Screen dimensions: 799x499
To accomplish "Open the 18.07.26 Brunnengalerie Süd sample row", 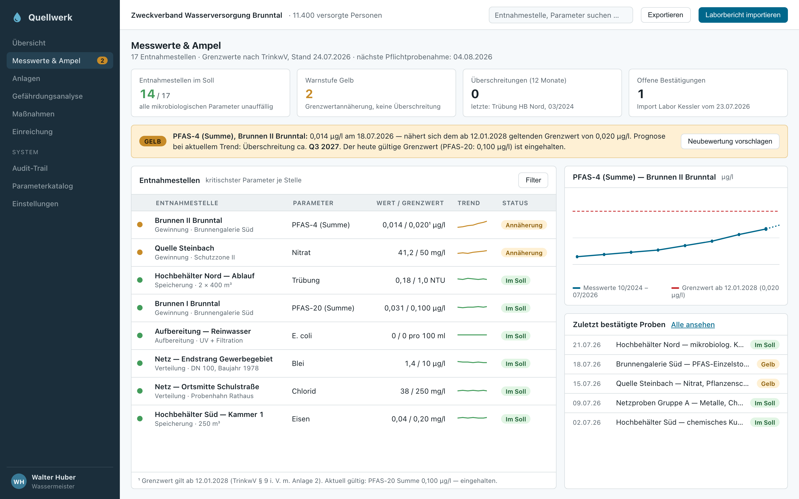I will point(676,364).
